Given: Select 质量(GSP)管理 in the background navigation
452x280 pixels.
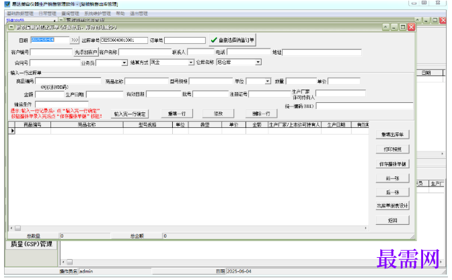Looking at the screenshot, I should 32,244.
